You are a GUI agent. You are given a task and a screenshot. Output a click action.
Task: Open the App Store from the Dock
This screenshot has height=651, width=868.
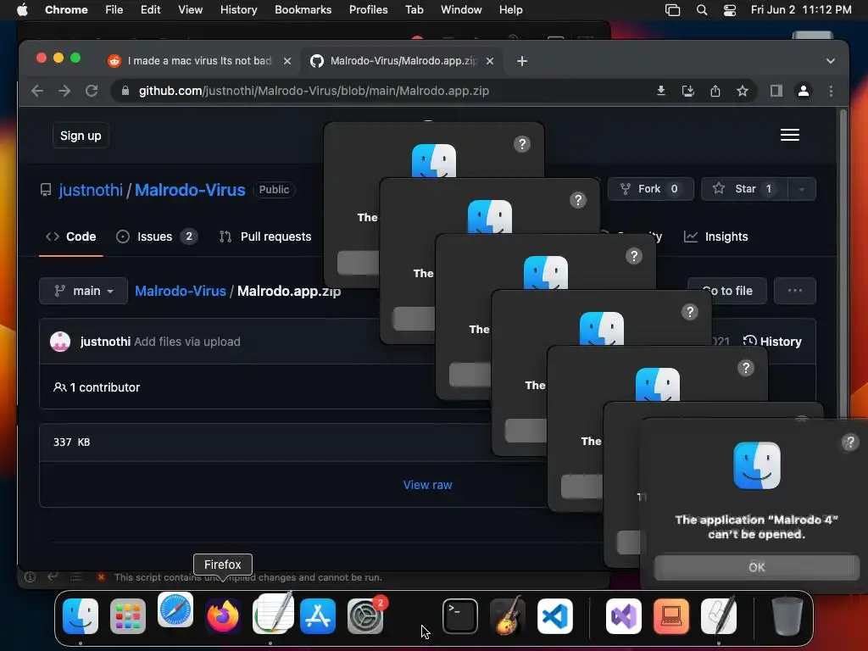(318, 615)
